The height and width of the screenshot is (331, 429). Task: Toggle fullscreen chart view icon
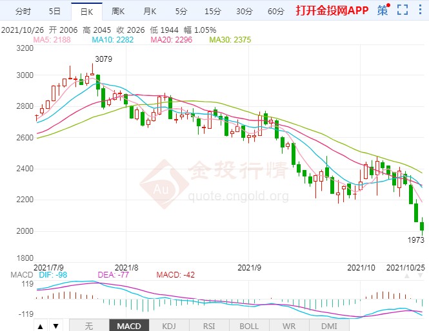click(x=403, y=10)
